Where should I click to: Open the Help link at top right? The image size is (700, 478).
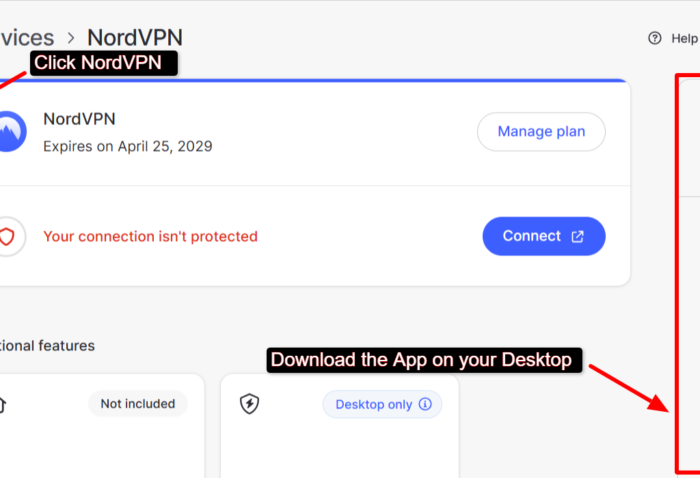(x=684, y=38)
